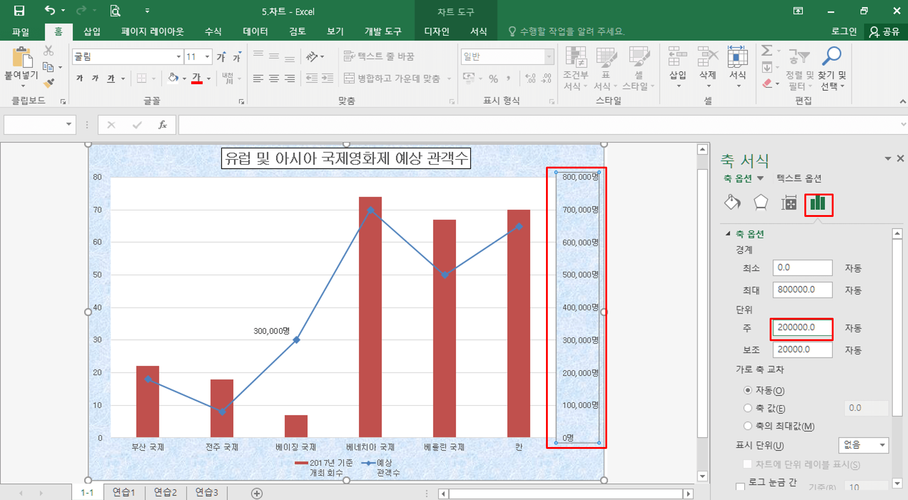This screenshot has width=908, height=500.
Task: Open Fill and Line pane icon
Action: pos(732,203)
